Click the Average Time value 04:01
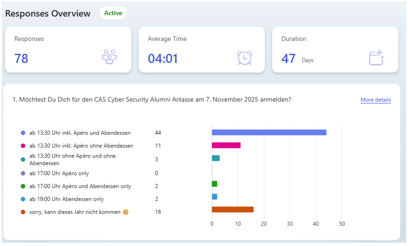The height and width of the screenshot is (246, 408). pyautogui.click(x=163, y=58)
